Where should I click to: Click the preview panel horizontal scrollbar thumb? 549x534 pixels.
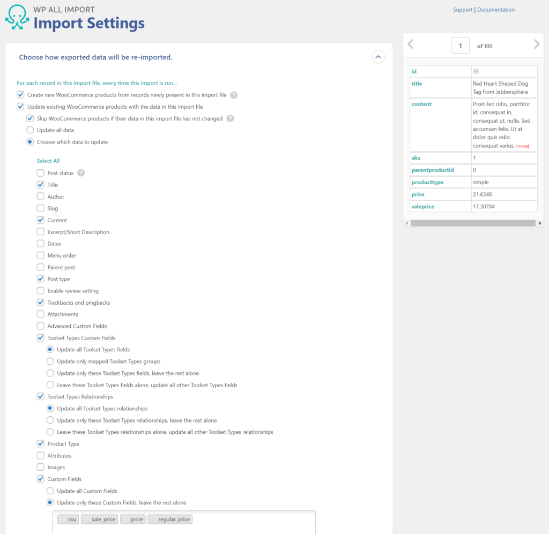click(473, 223)
